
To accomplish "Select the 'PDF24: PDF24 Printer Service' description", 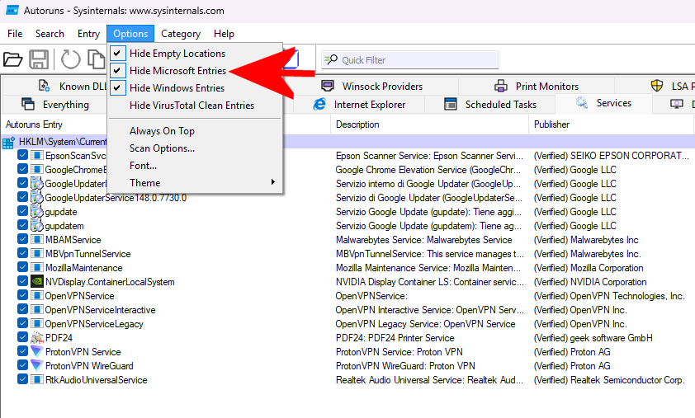I will pyautogui.click(x=395, y=338).
